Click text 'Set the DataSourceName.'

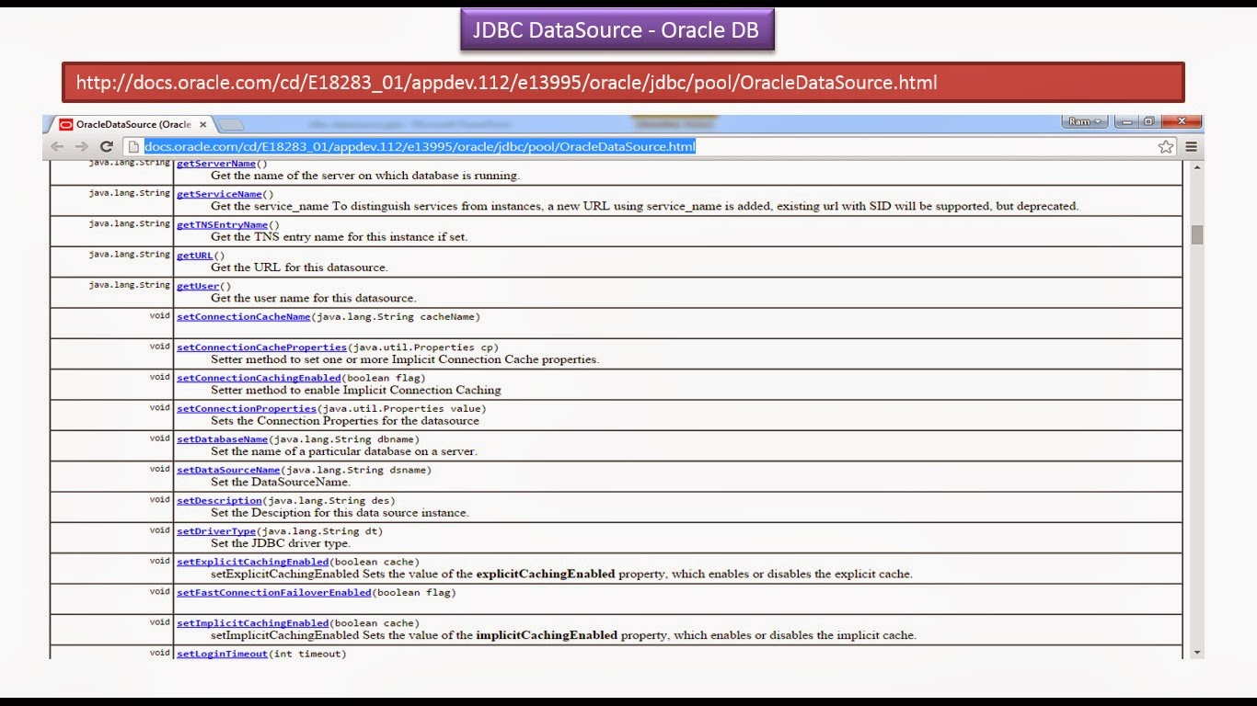tap(281, 482)
